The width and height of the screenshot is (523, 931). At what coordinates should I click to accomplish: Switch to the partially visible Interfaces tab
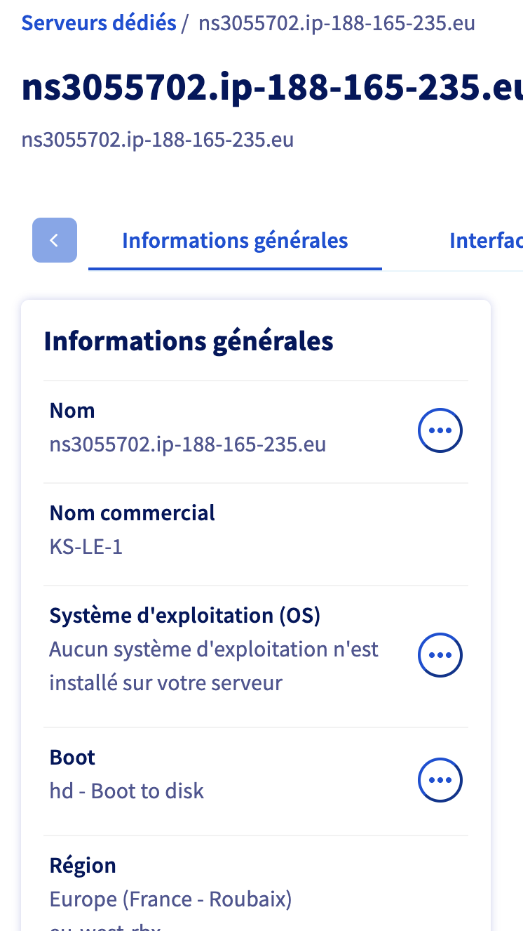point(486,241)
